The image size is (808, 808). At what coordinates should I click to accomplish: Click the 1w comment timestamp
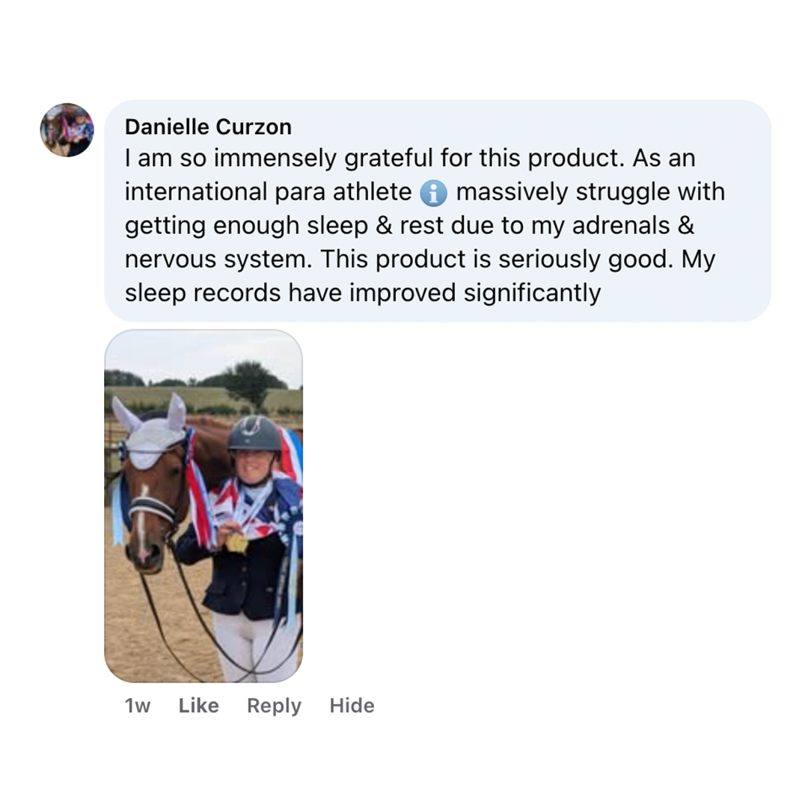[x=138, y=706]
